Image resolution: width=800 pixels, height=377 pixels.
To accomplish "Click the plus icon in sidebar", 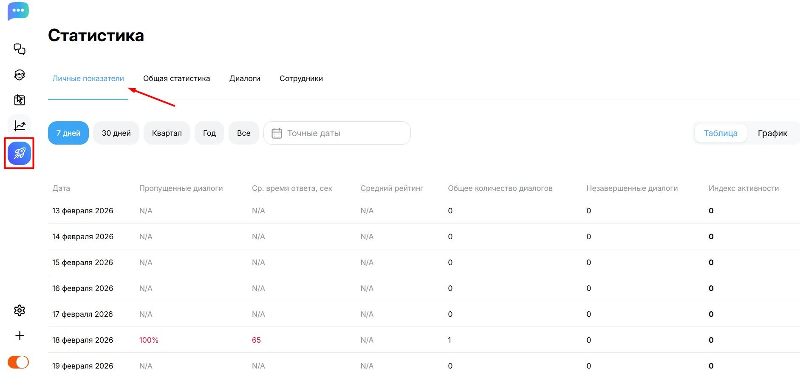I will (20, 336).
